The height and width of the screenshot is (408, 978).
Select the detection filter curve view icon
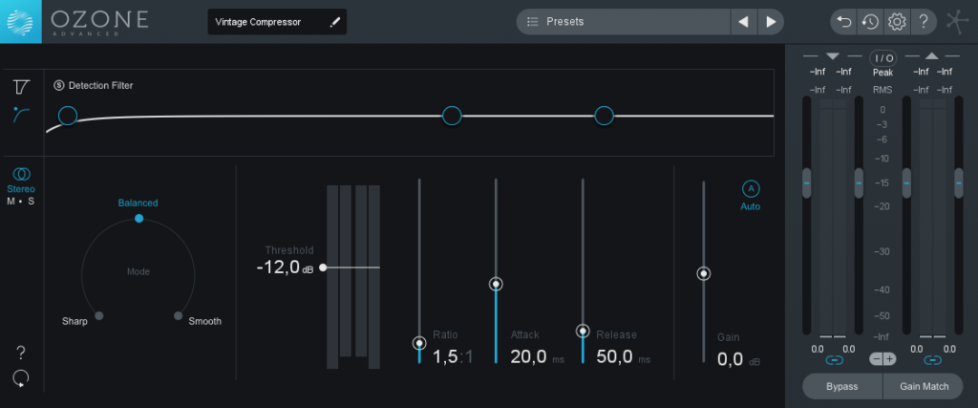click(21, 114)
